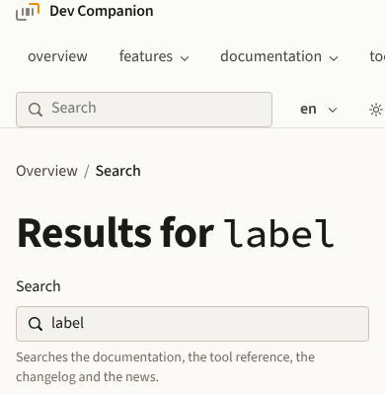Go to the overview nav item
385x395 pixels.
pos(57,56)
